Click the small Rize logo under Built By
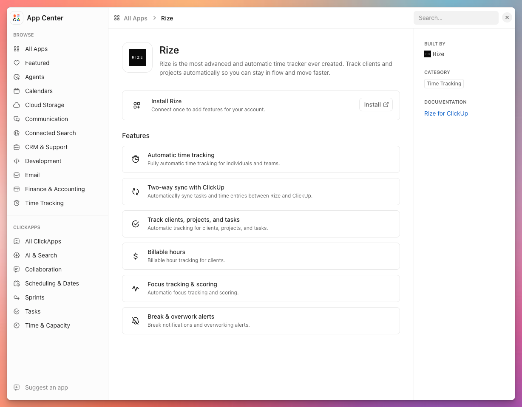This screenshot has width=522, height=407. [428, 54]
